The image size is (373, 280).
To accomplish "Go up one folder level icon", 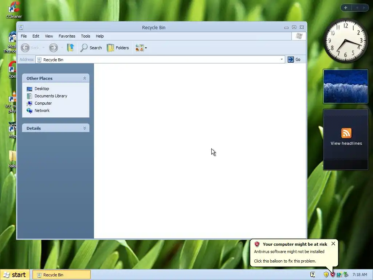I will pyautogui.click(x=70, y=48).
